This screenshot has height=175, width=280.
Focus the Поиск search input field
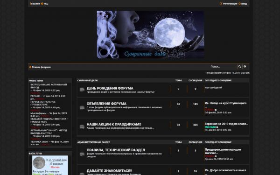[223, 67]
